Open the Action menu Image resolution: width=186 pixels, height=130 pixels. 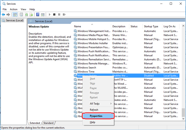click(x=14, y=9)
